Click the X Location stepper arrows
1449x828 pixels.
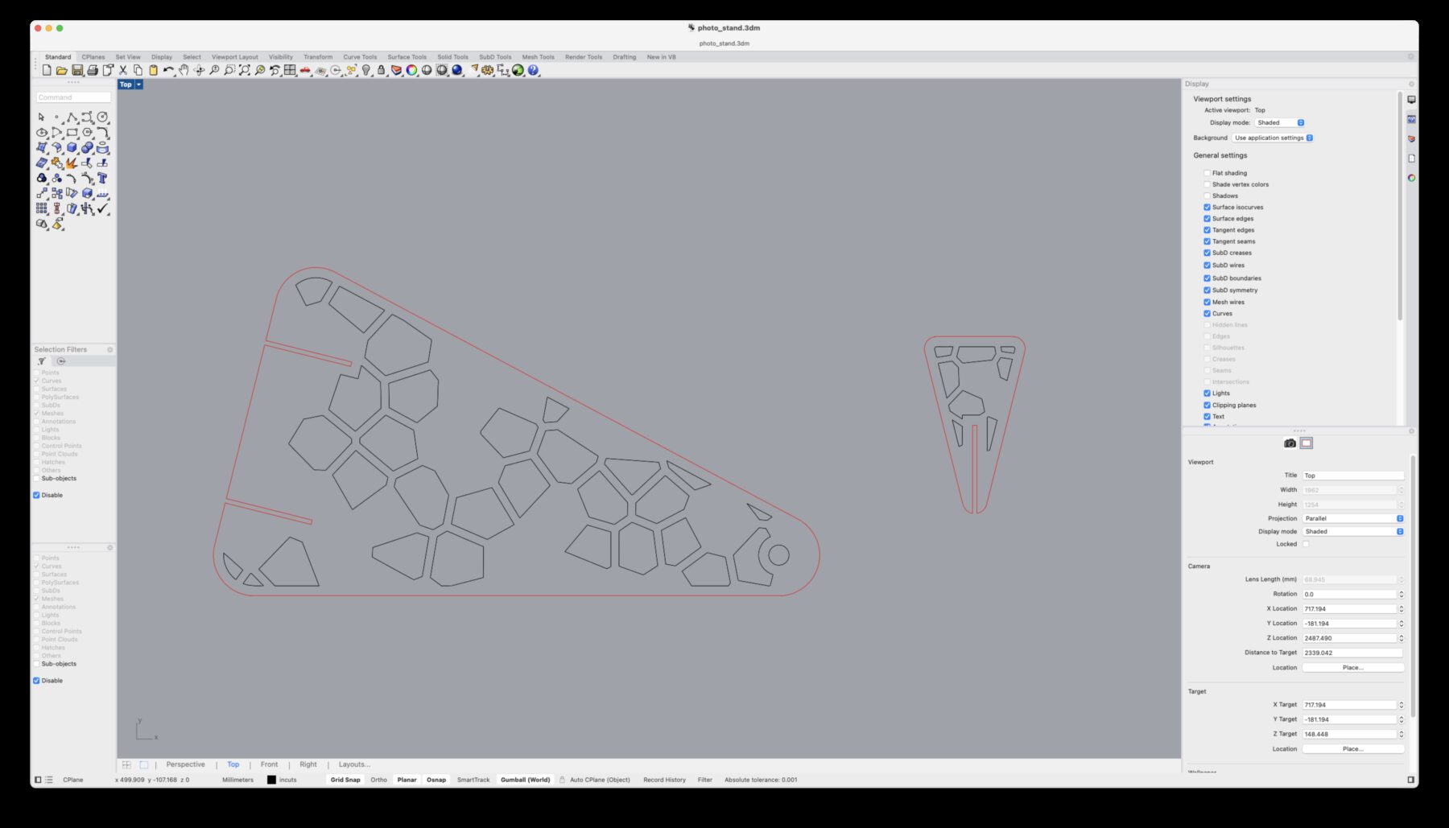tap(1401, 609)
